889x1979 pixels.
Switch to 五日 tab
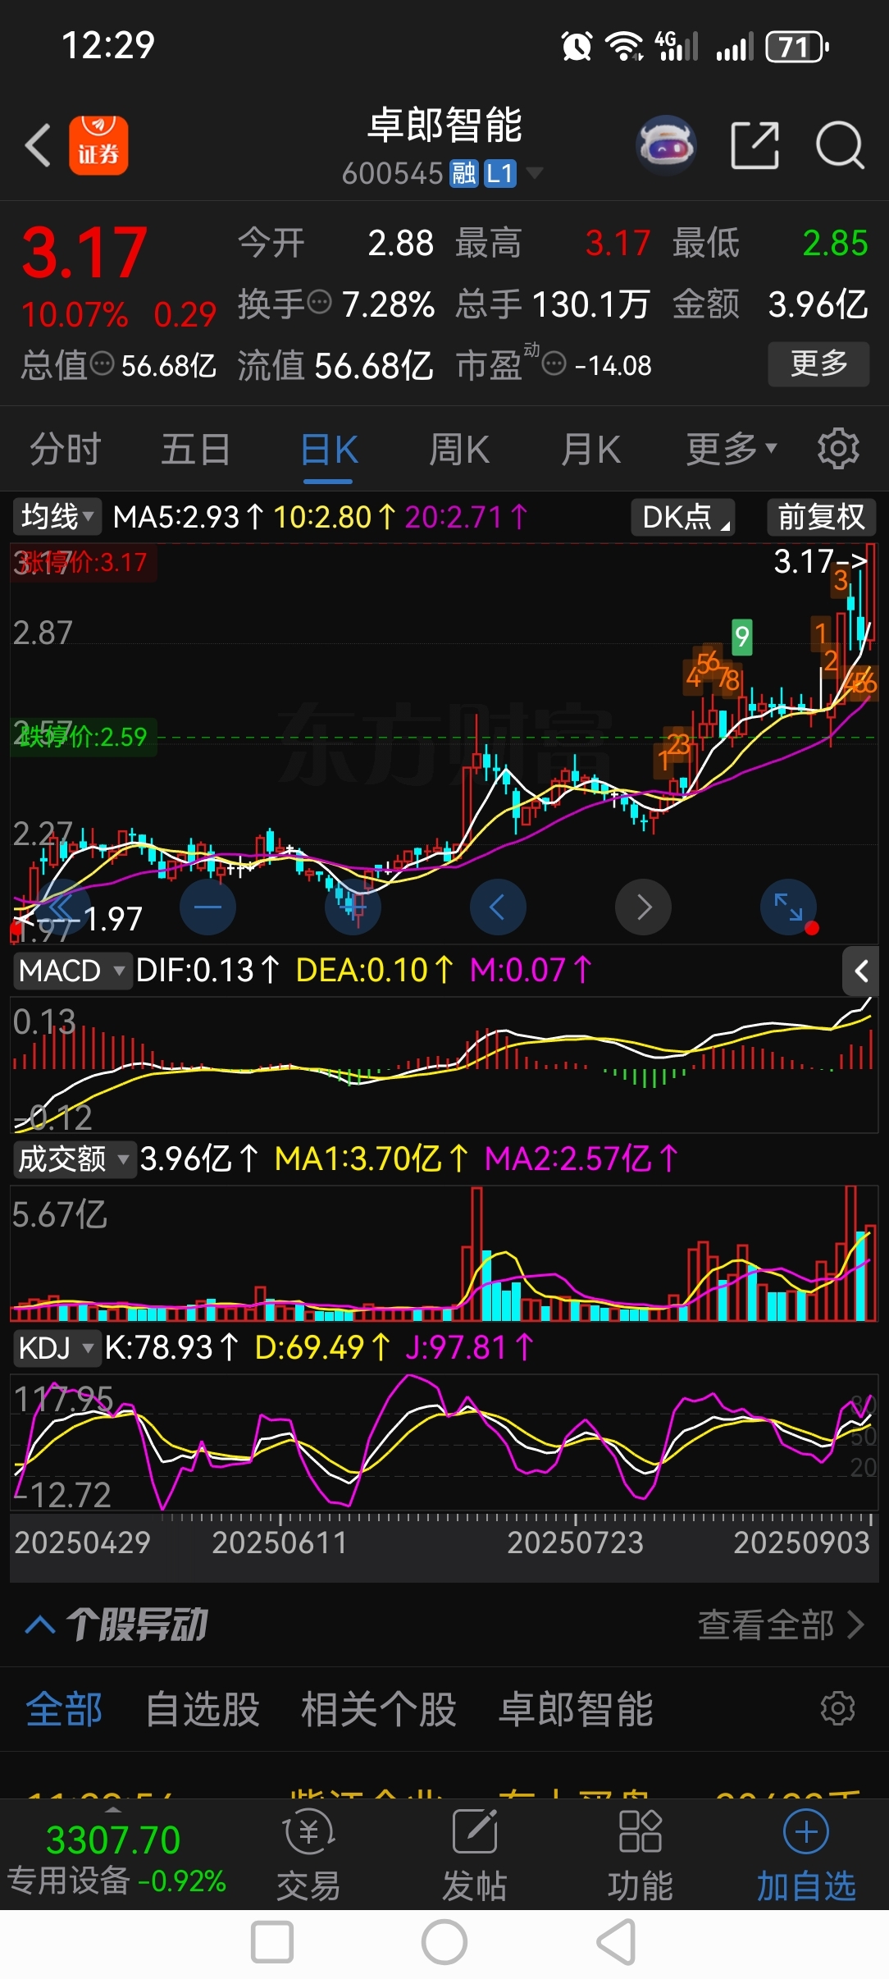[x=196, y=449]
